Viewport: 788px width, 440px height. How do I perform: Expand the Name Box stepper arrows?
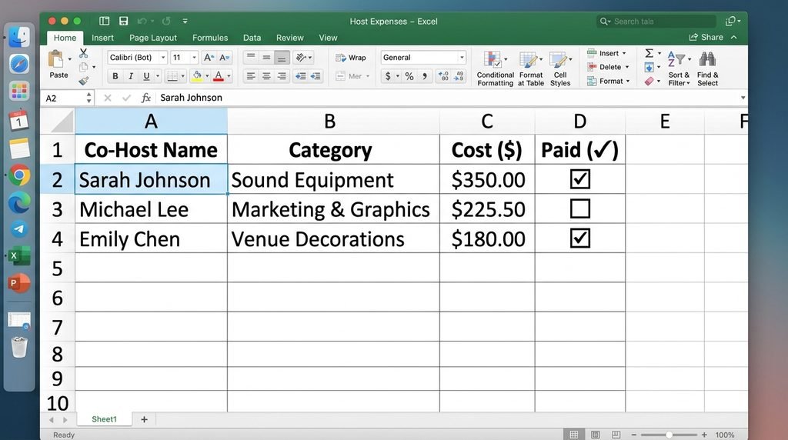click(89, 98)
